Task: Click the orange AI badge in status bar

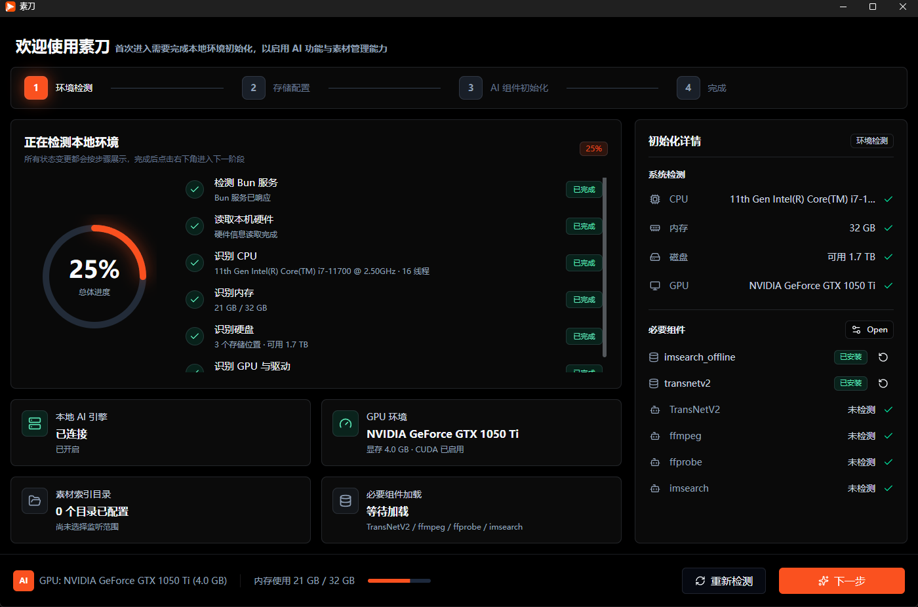Action: click(x=24, y=581)
